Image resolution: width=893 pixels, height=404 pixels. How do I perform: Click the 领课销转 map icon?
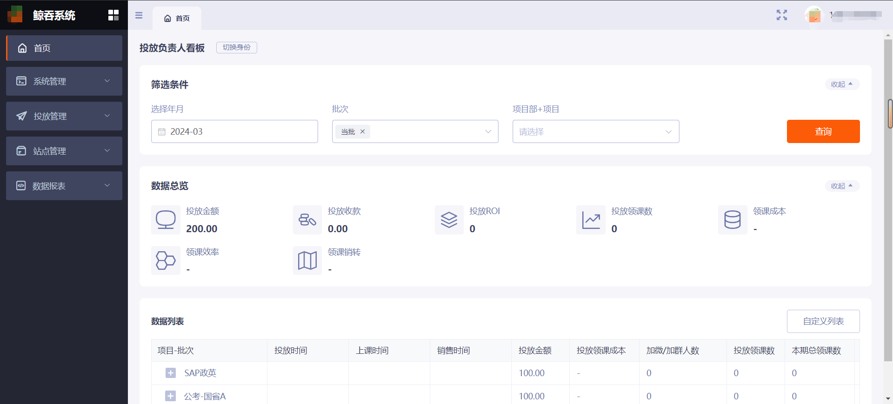point(307,261)
